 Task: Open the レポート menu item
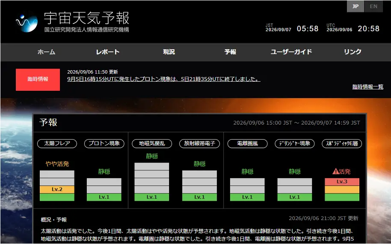(x=108, y=52)
